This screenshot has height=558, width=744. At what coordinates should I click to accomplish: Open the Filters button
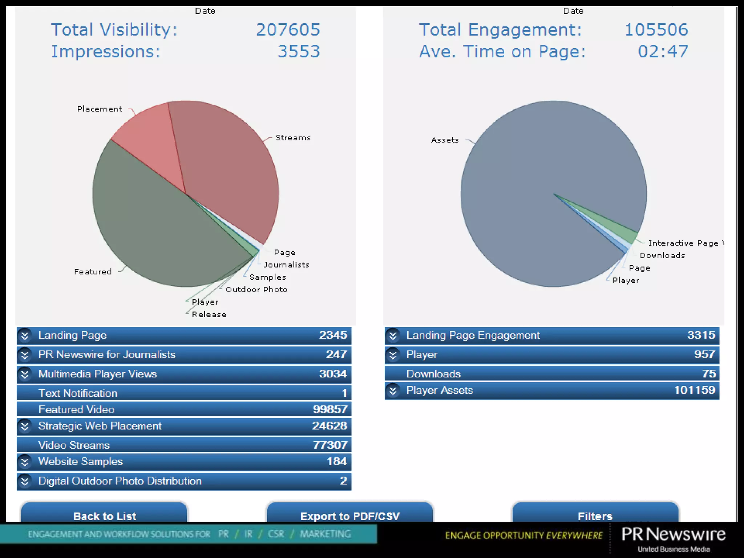pyautogui.click(x=595, y=515)
